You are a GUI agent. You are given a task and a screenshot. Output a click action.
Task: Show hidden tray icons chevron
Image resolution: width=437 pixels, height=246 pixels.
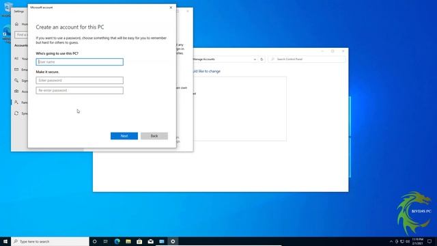point(391,241)
